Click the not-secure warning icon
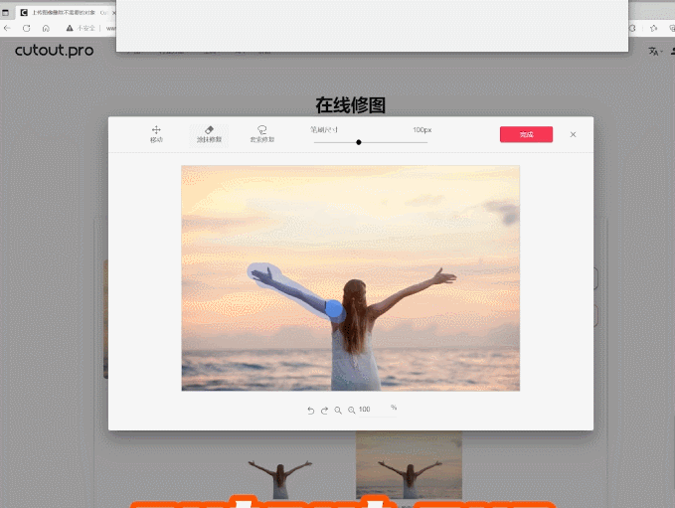675x508 pixels. (70, 28)
